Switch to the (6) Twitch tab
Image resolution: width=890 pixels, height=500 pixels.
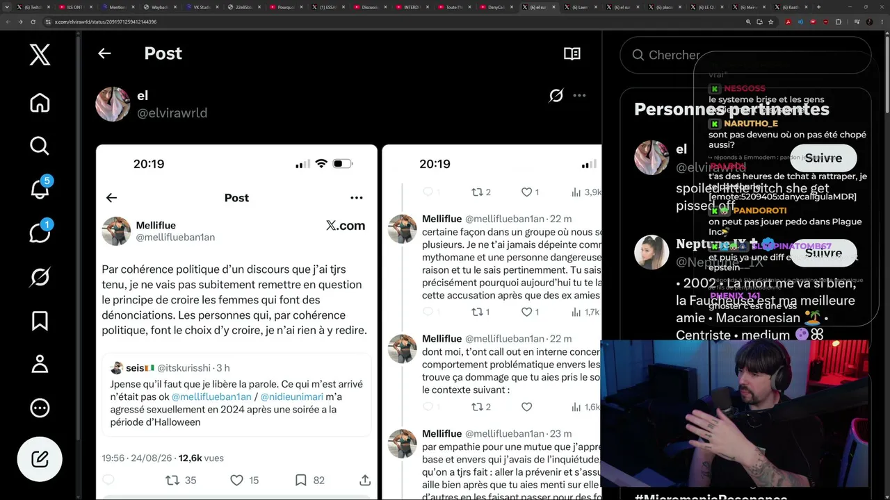click(33, 7)
